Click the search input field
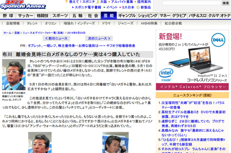 pos(191,3)
